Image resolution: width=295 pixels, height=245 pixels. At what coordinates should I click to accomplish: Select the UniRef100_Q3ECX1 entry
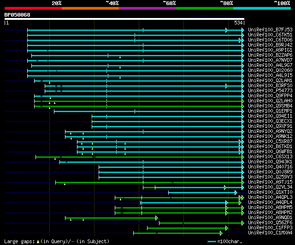(270, 121)
